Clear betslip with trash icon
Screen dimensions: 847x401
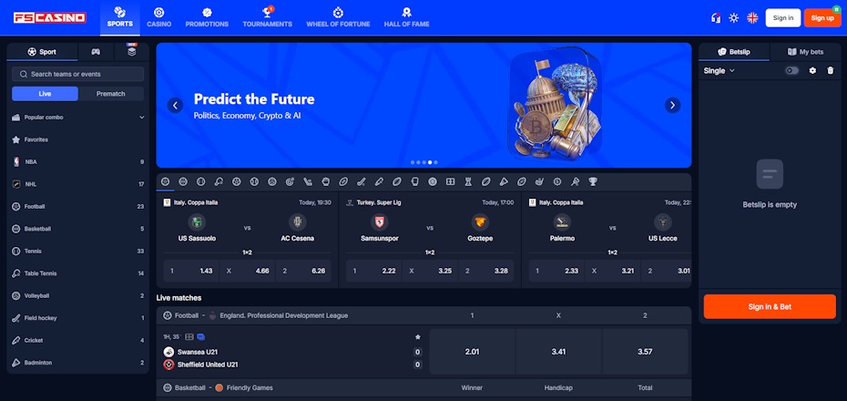(831, 71)
